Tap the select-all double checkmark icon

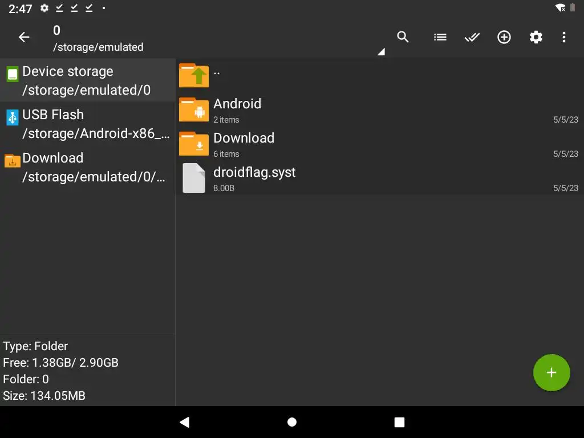pos(472,37)
